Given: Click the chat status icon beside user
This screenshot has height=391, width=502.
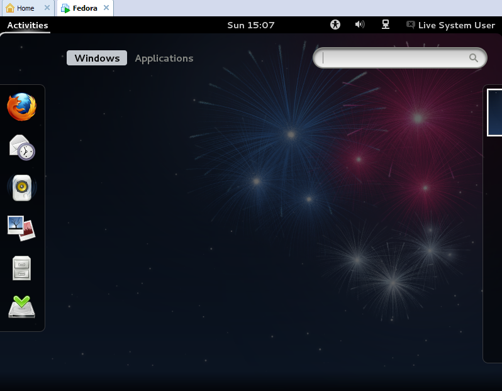Looking at the screenshot, I should 410,25.
